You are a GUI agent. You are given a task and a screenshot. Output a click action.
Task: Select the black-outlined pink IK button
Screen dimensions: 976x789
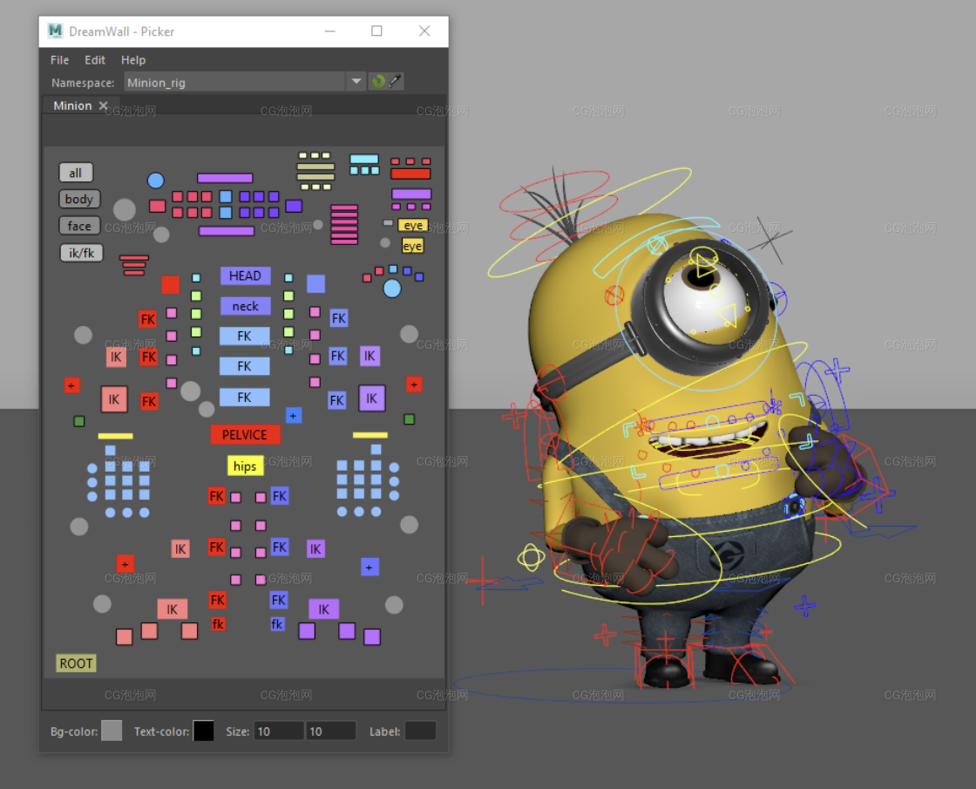click(x=114, y=399)
